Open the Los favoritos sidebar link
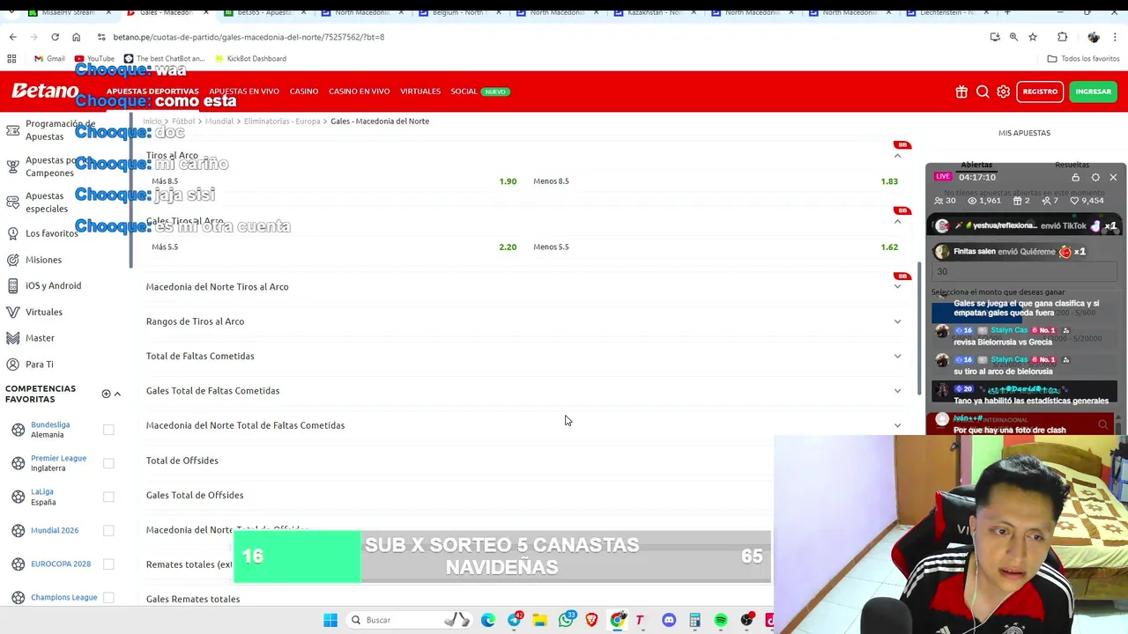1128x634 pixels. tap(52, 233)
